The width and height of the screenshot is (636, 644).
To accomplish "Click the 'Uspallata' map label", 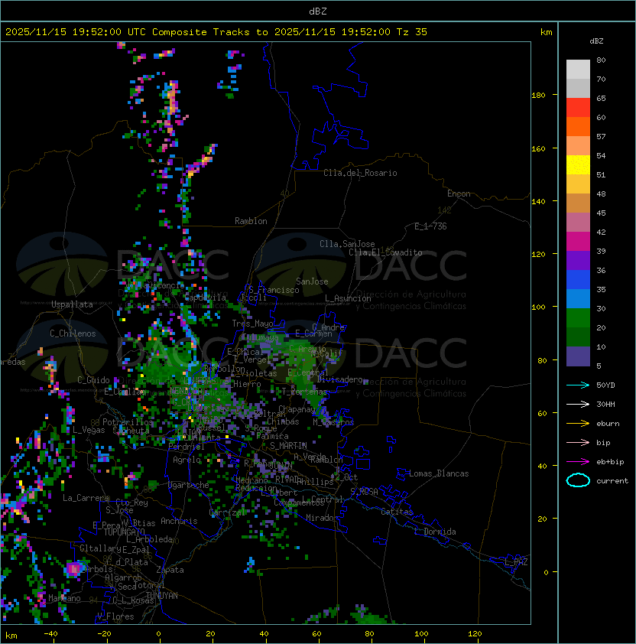I will pyautogui.click(x=72, y=304).
